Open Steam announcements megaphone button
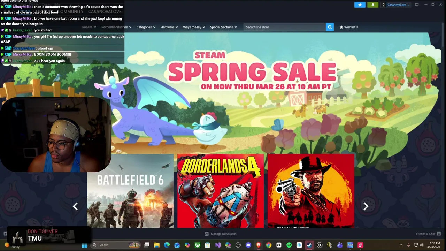This screenshot has height=251, width=446. pyautogui.click(x=360, y=5)
